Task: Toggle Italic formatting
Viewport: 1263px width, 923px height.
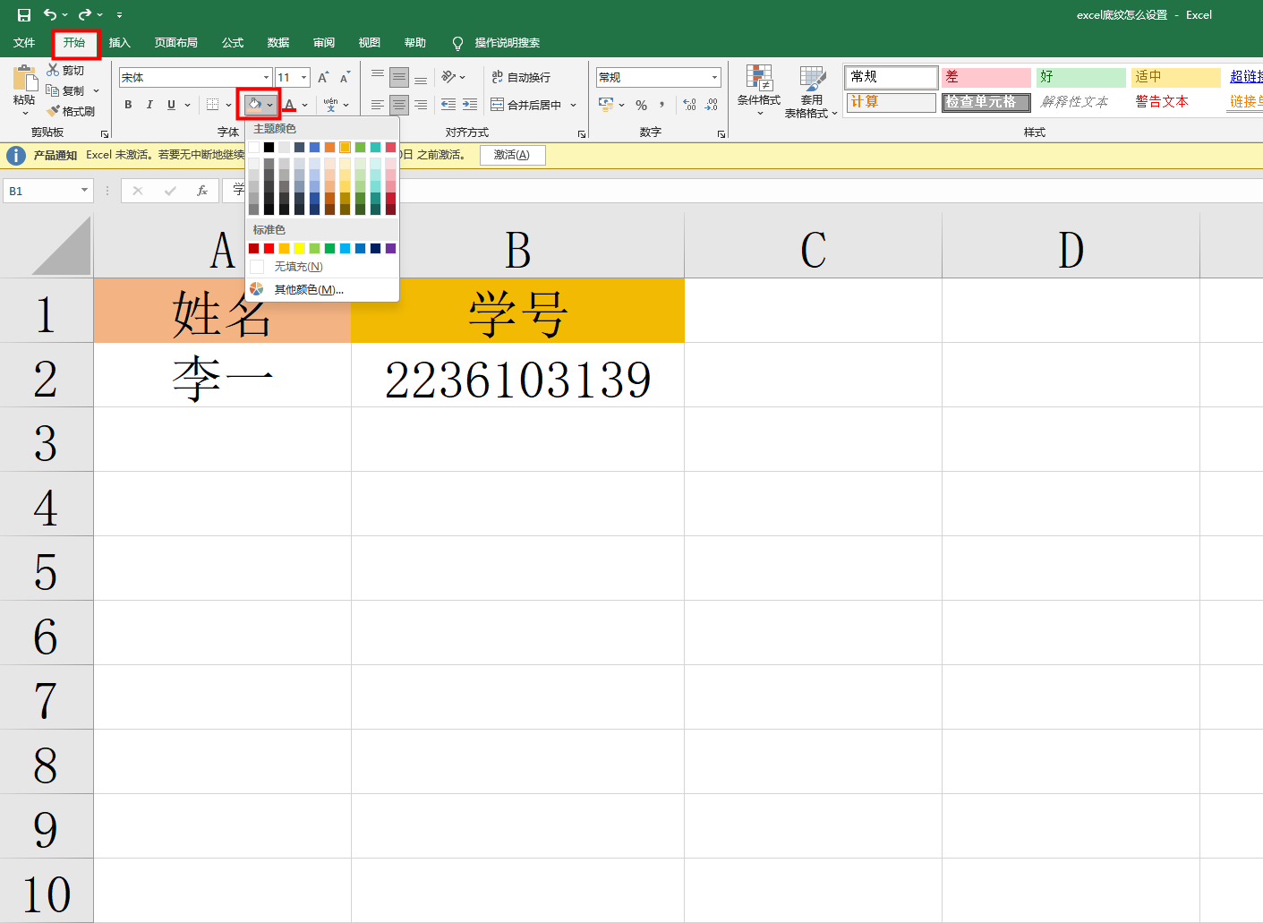Action: (149, 105)
